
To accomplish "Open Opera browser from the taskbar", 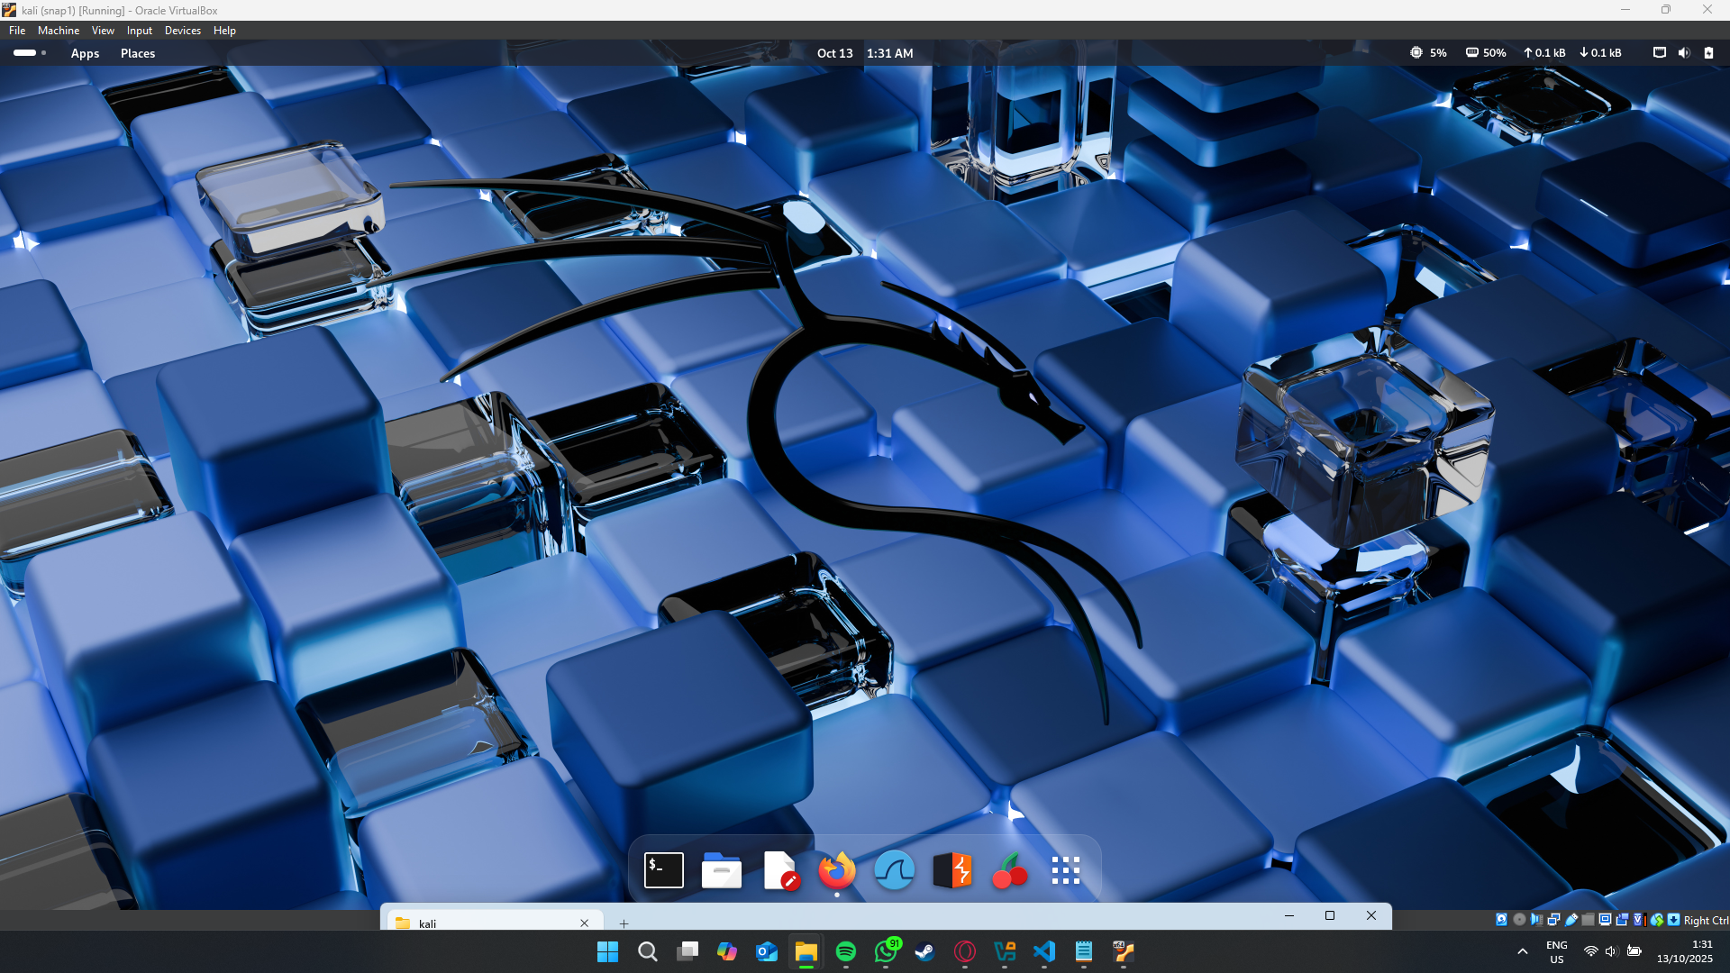I will click(x=965, y=951).
